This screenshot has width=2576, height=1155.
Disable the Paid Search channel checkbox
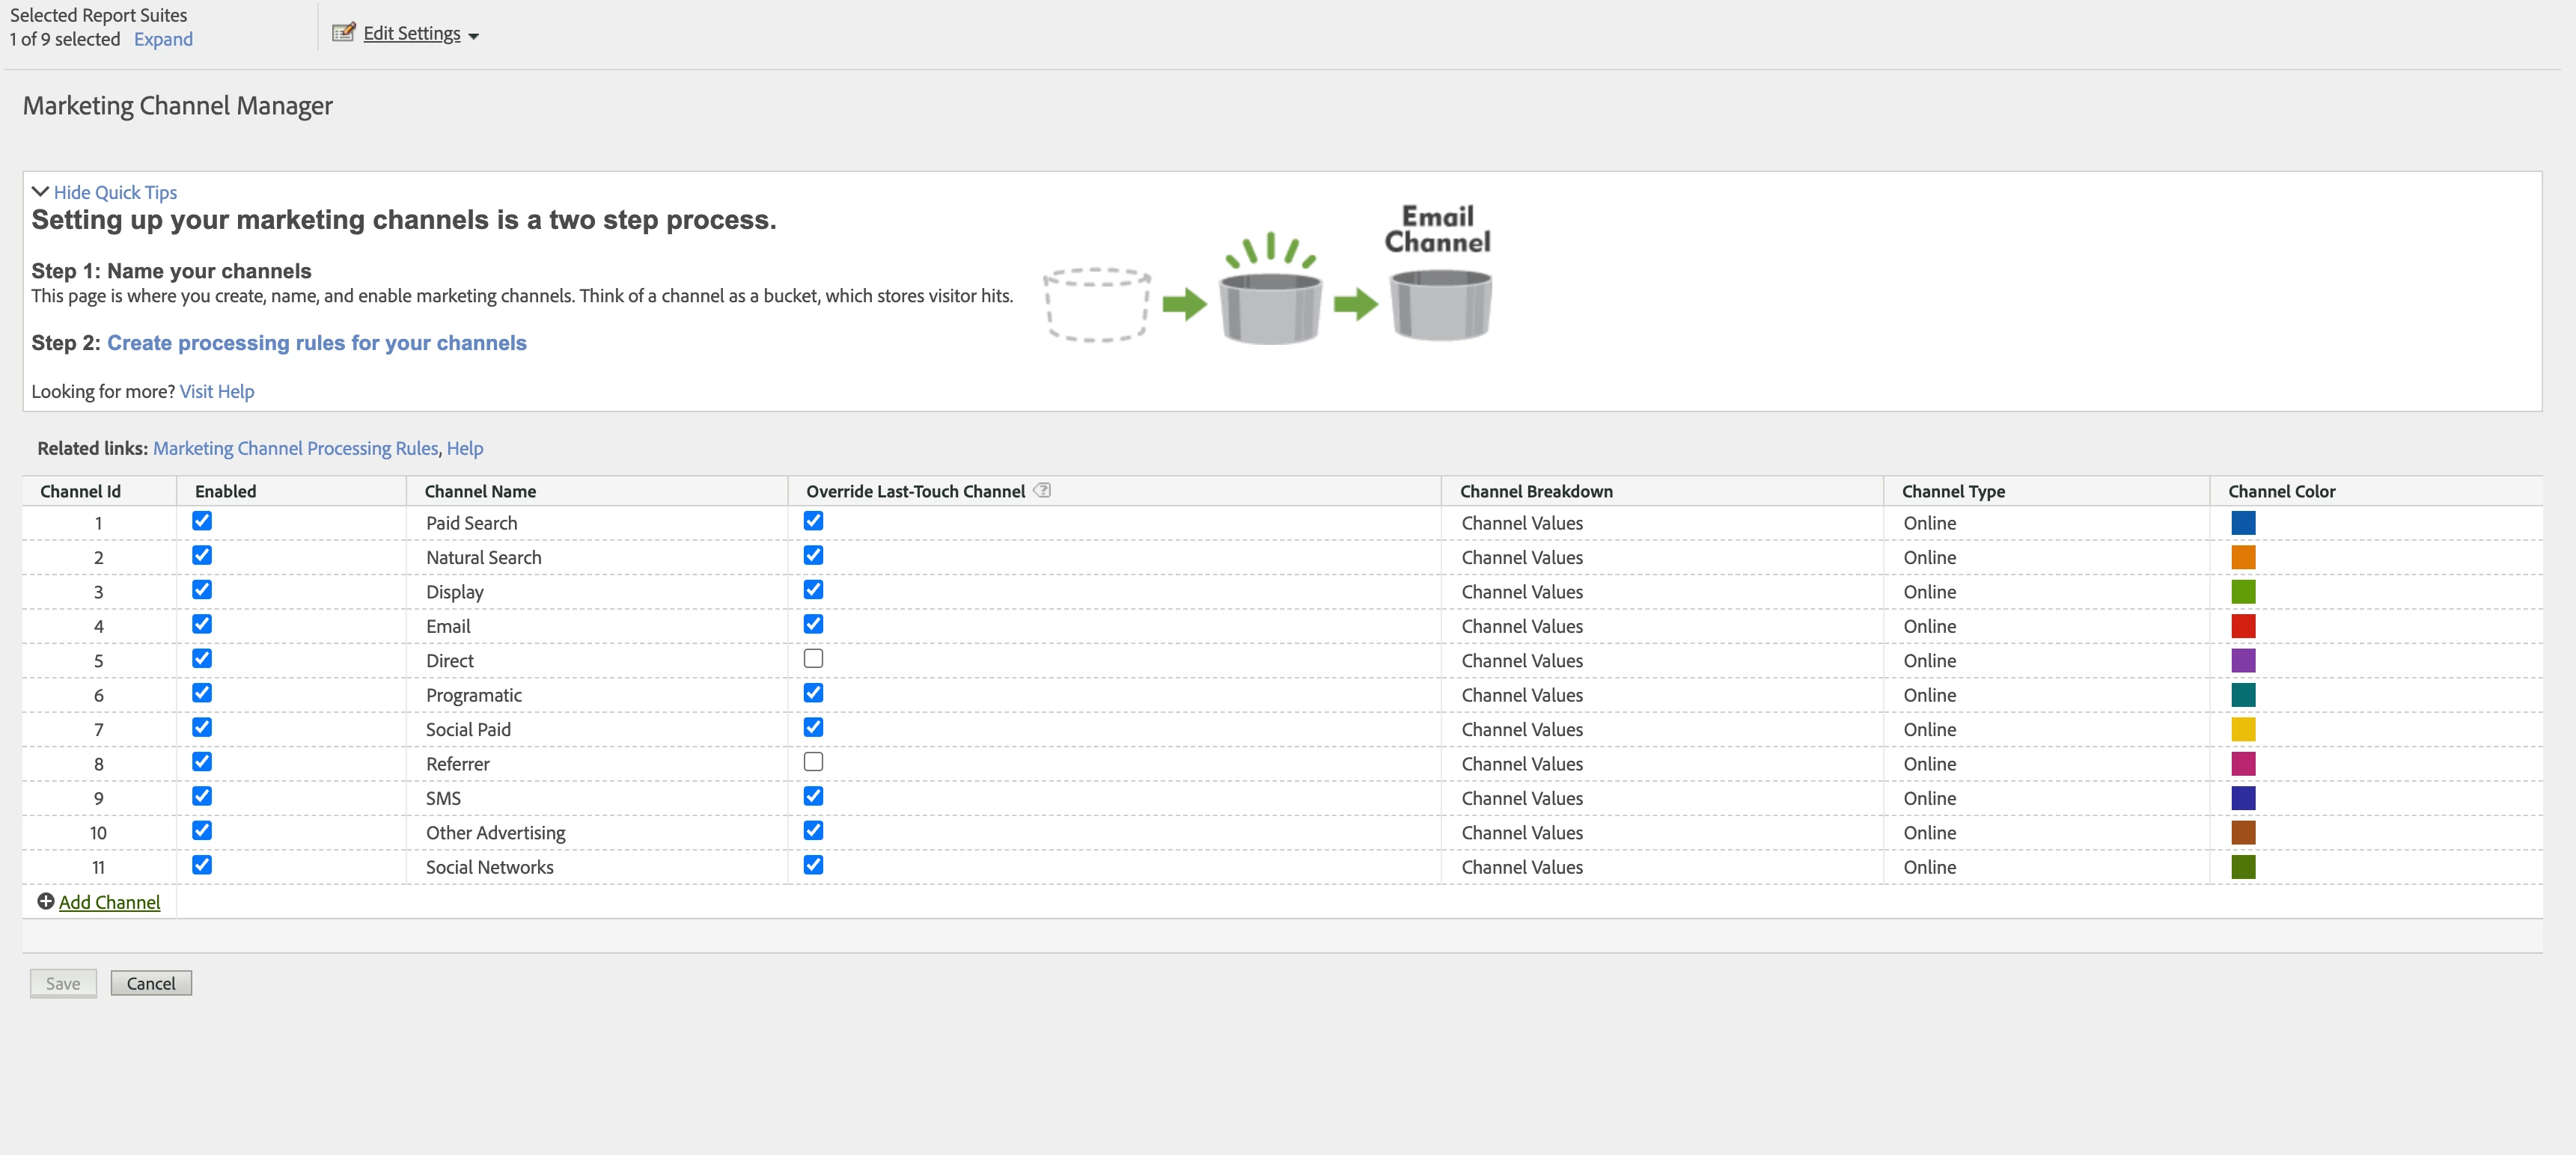click(x=202, y=521)
